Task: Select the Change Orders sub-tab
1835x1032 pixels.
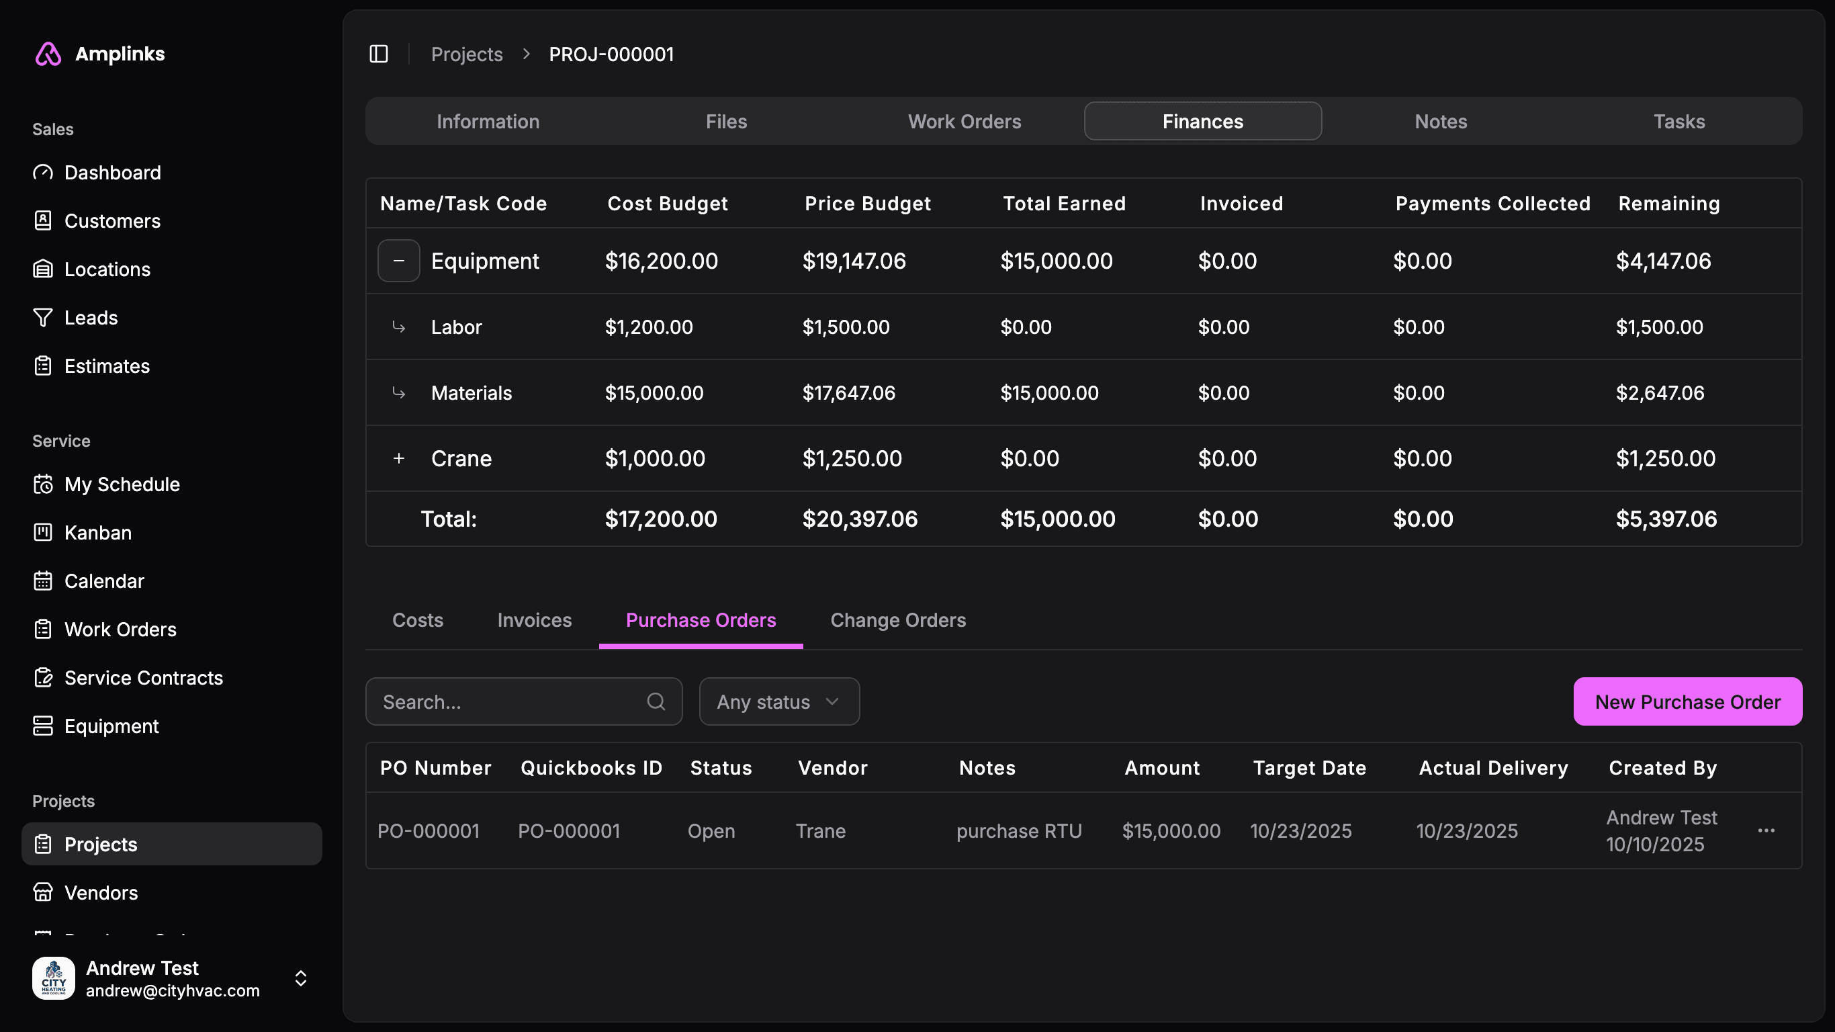Action: [x=897, y=620]
